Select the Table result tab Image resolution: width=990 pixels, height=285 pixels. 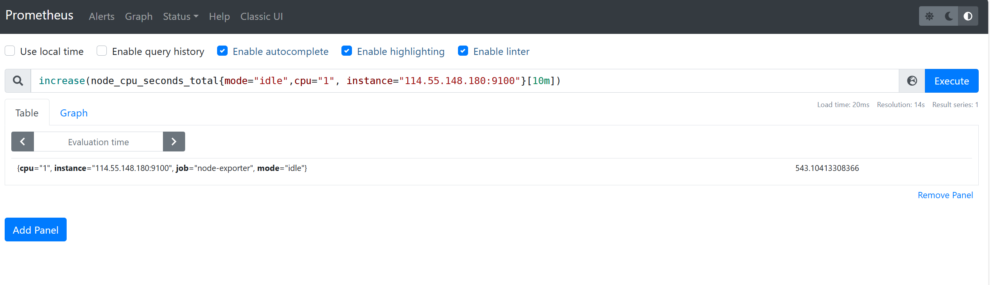[27, 113]
